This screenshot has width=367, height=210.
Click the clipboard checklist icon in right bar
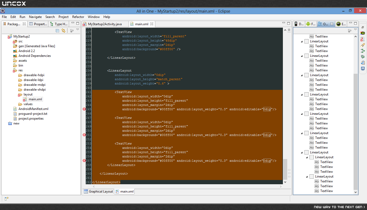pos(363,62)
